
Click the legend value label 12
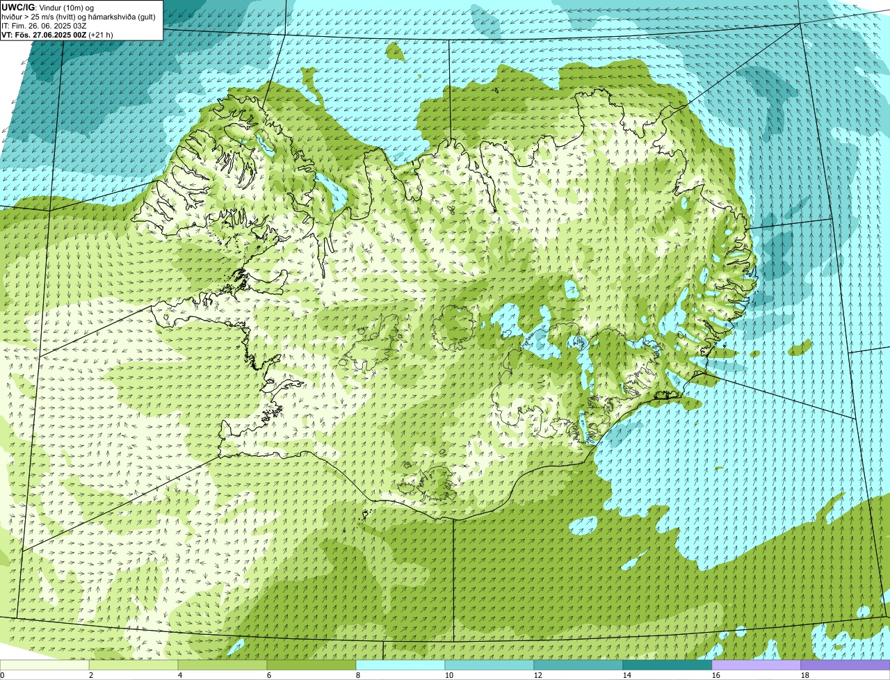(x=538, y=675)
